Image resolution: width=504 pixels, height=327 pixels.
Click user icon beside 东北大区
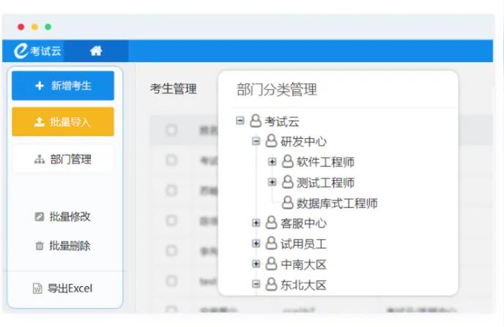coord(271,285)
